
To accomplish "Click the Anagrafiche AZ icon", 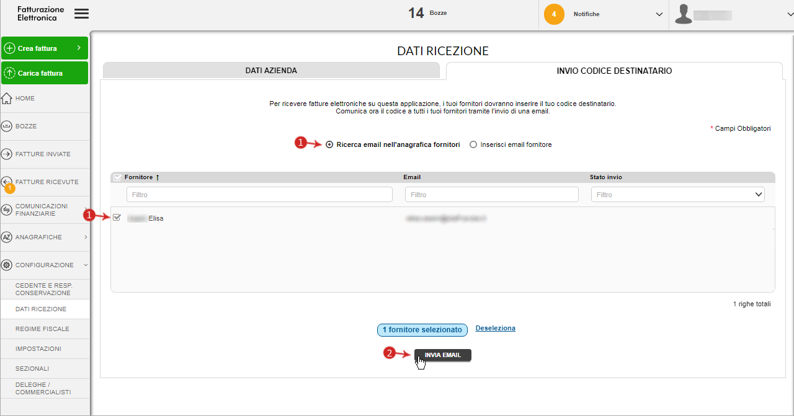I will pos(7,237).
